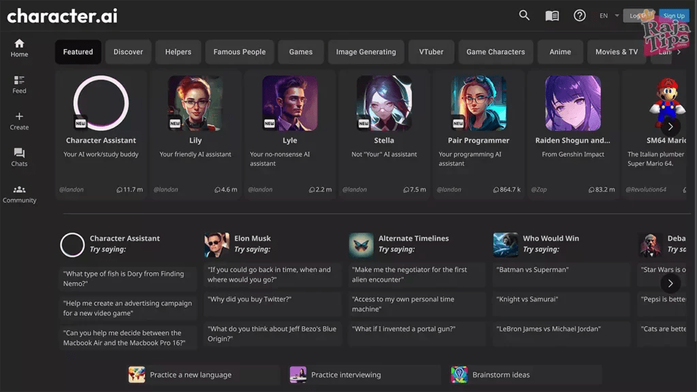The image size is (697, 392).
Task: Select Raiden Shogun avatar
Action: point(572,103)
